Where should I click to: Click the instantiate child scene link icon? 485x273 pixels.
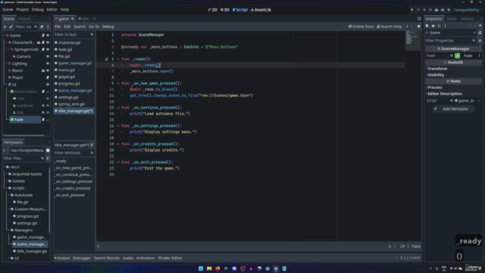click(11, 27)
